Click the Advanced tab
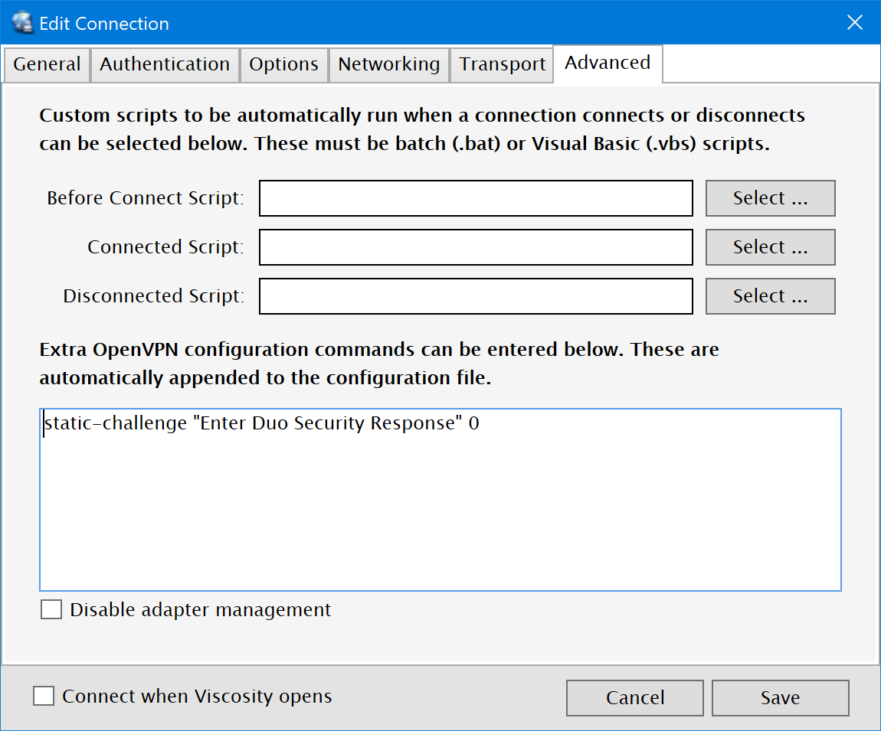Screen dimensions: 881x731 pos(608,63)
